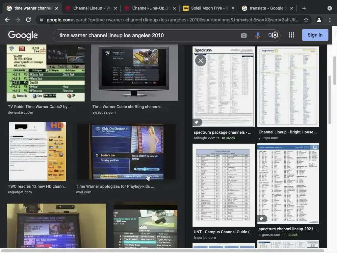Click the srgcmzn.com source text
The image size is (337, 253).
(270, 235)
